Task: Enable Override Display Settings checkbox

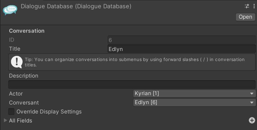Action: [11, 112]
